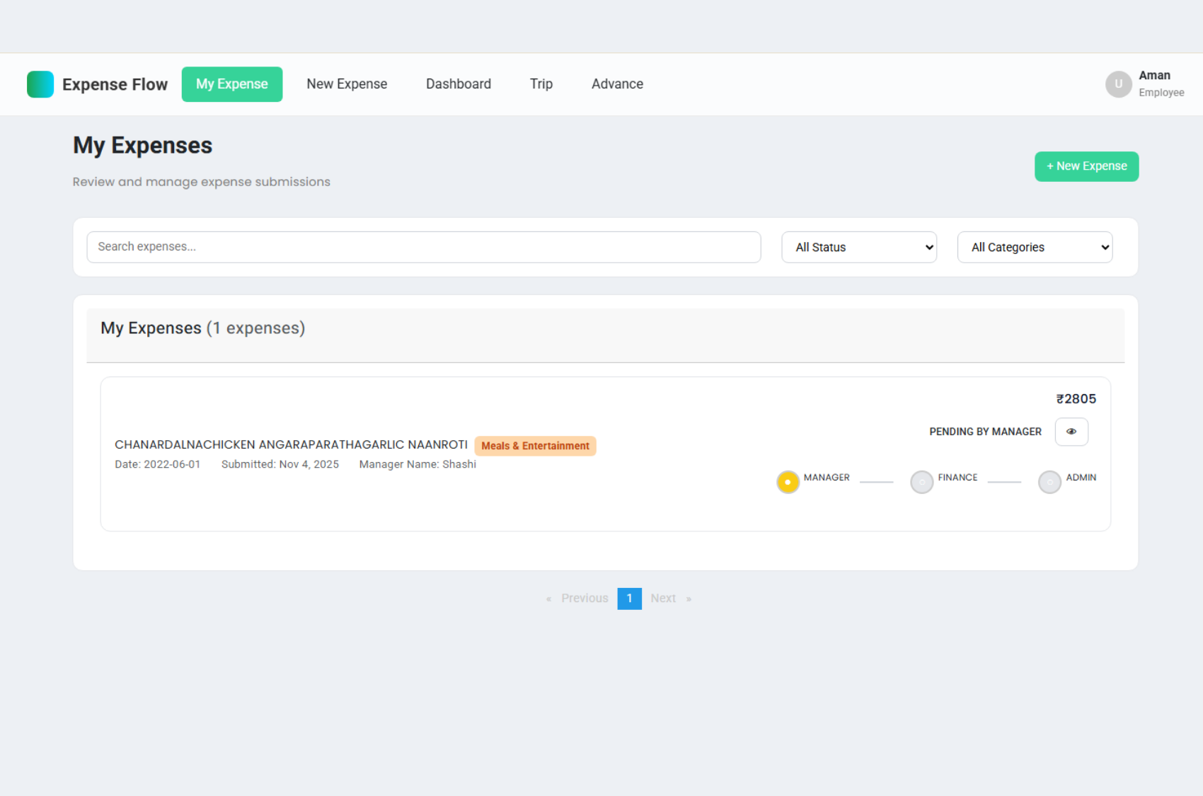
Task: Open the Trip section
Action: tap(541, 84)
